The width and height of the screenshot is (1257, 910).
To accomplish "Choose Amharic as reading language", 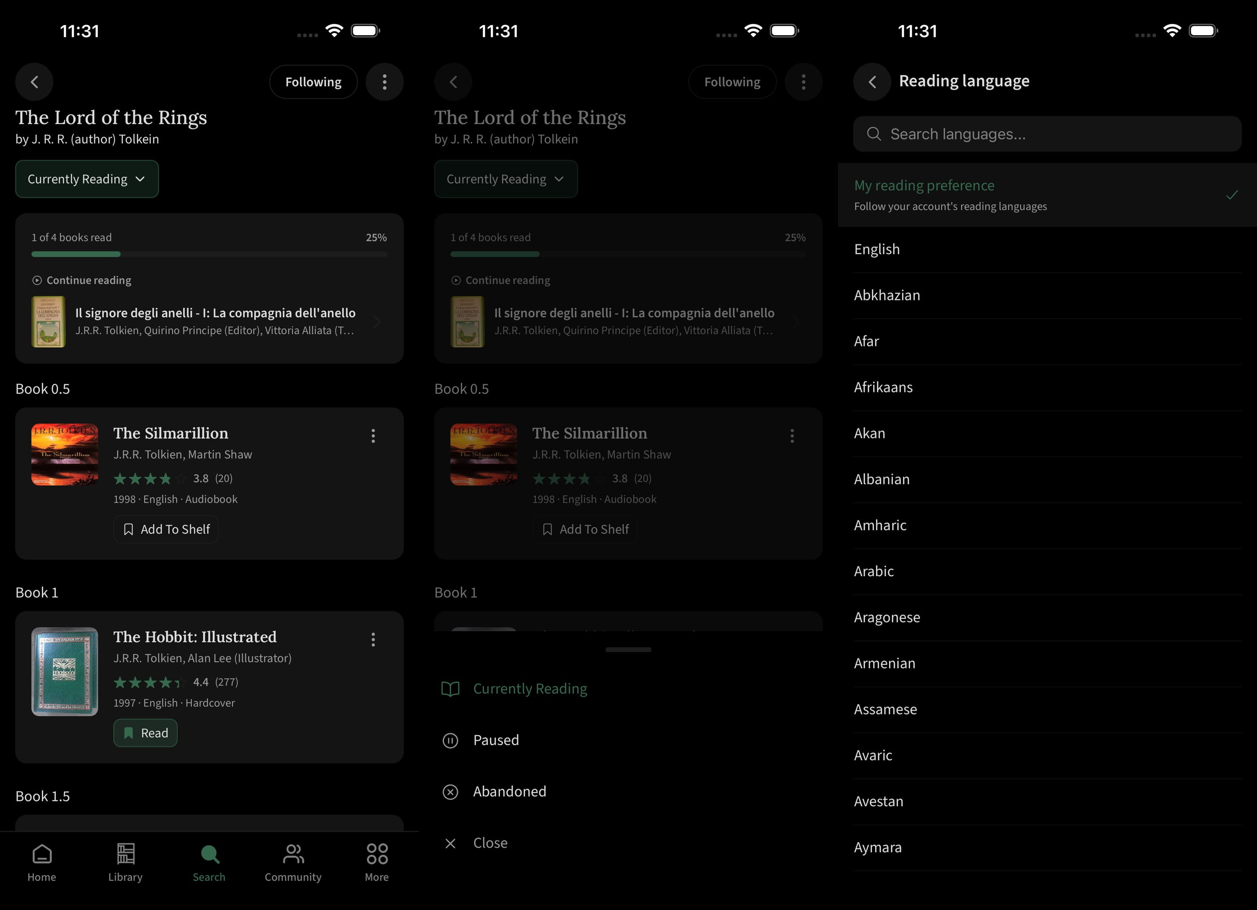I will click(x=1047, y=526).
